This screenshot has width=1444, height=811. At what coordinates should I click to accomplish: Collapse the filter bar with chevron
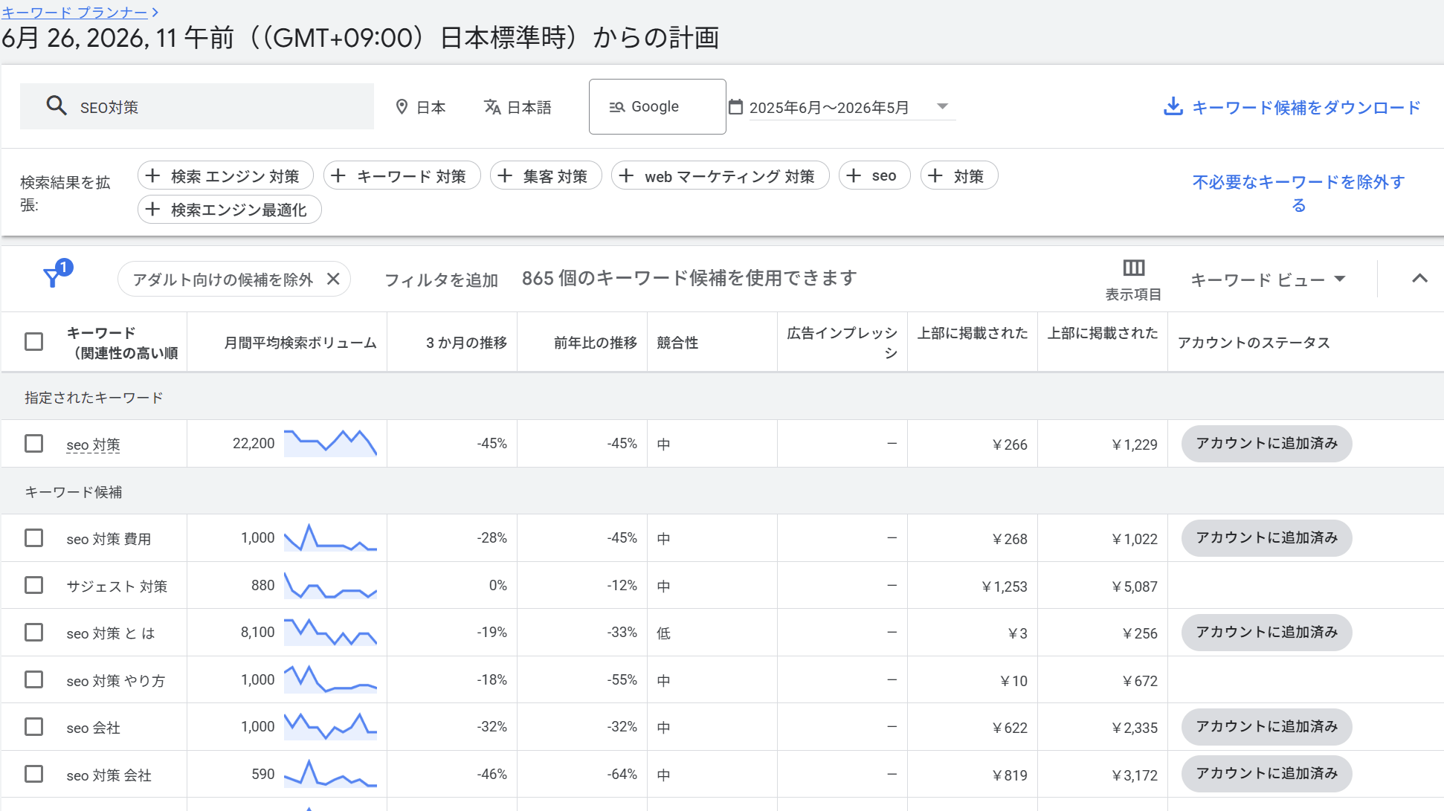coord(1419,279)
